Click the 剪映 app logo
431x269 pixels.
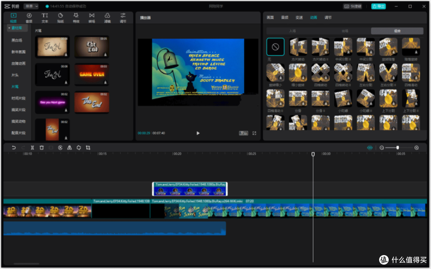coord(12,6)
